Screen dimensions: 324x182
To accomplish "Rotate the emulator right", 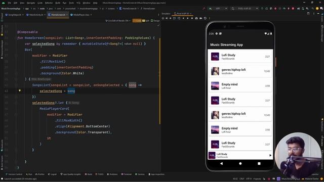I will click(x=179, y=18).
